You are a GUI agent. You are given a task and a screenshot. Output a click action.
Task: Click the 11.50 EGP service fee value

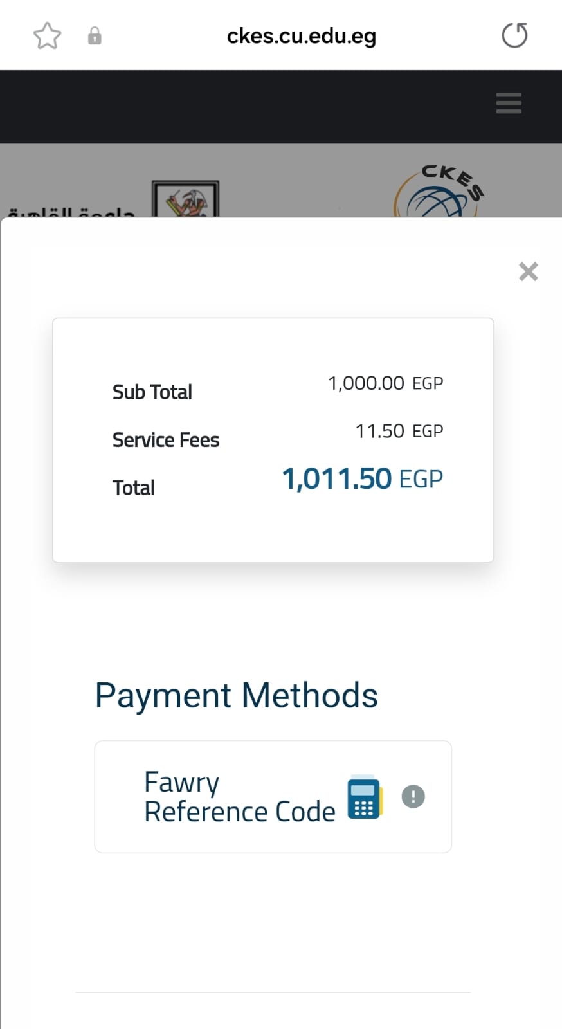pos(399,431)
